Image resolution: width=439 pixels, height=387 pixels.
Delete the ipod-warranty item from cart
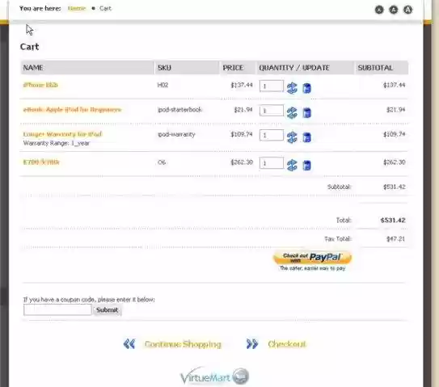307,137
